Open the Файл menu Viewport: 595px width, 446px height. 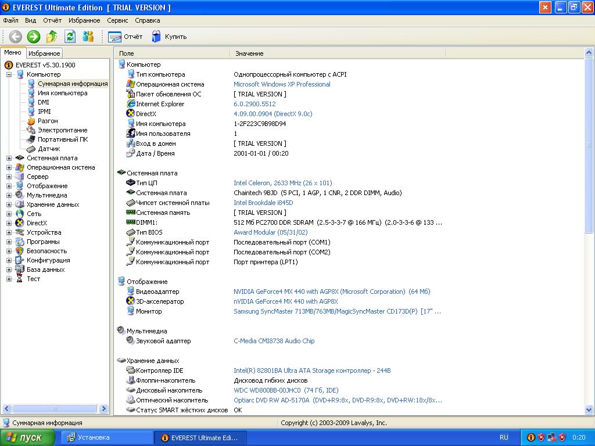point(10,20)
